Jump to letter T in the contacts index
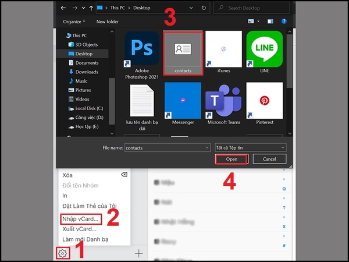This screenshot has width=349, height=262. coord(284,208)
